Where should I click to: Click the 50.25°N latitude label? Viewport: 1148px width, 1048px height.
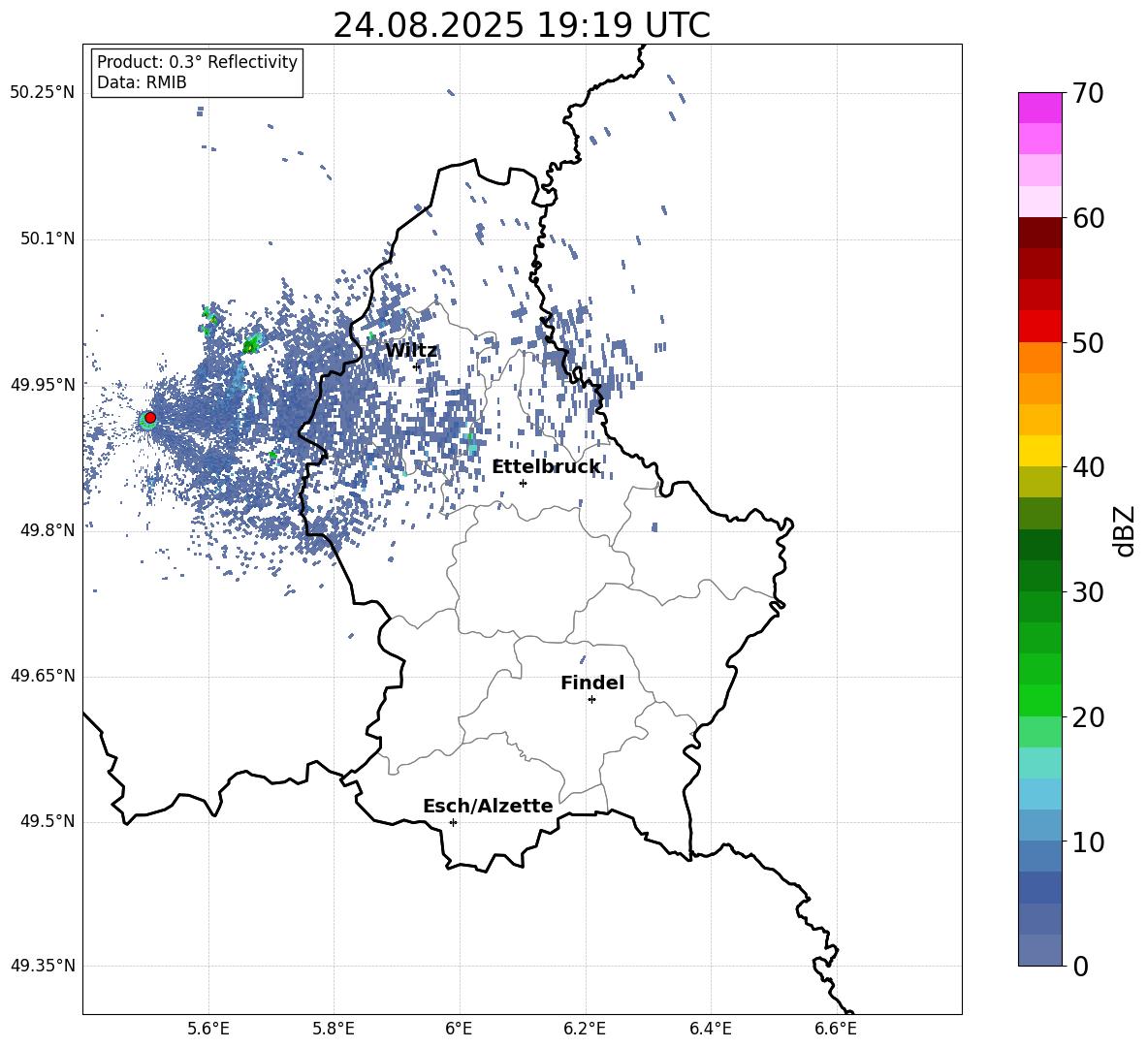(43, 93)
